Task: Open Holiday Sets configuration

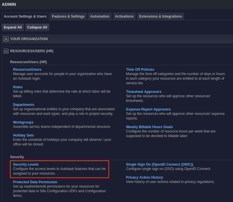Action: pos(23,135)
